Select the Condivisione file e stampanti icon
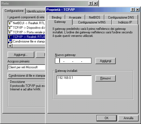The image size is (141, 124). pos(10,41)
